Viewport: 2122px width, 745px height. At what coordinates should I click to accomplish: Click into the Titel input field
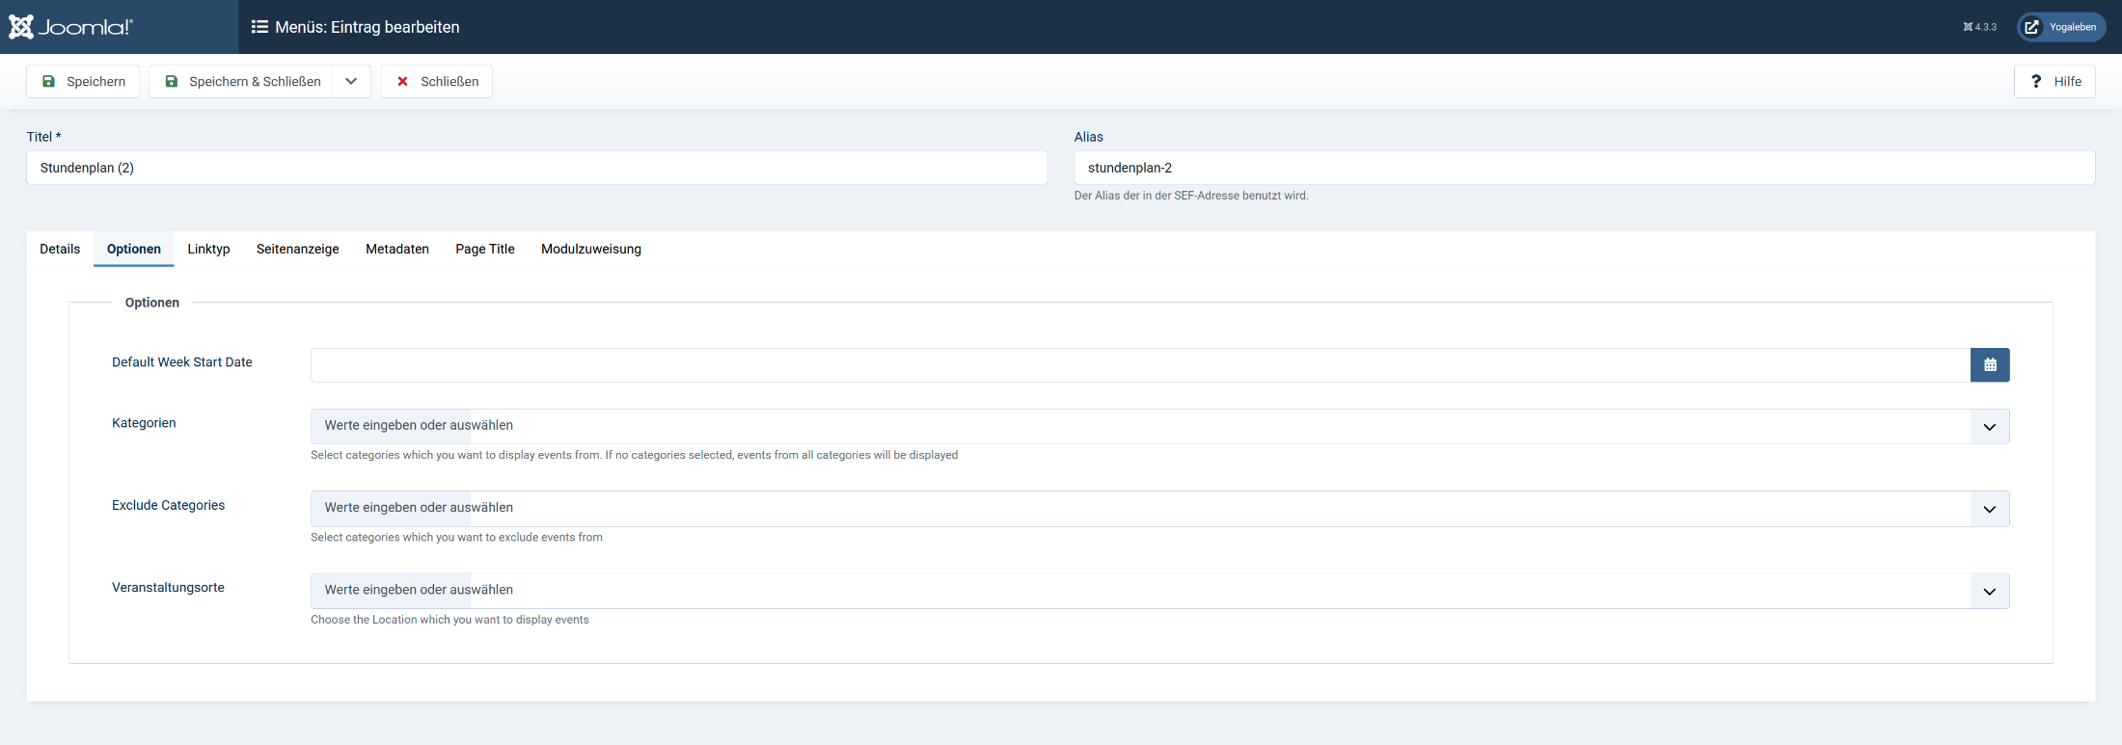click(536, 168)
